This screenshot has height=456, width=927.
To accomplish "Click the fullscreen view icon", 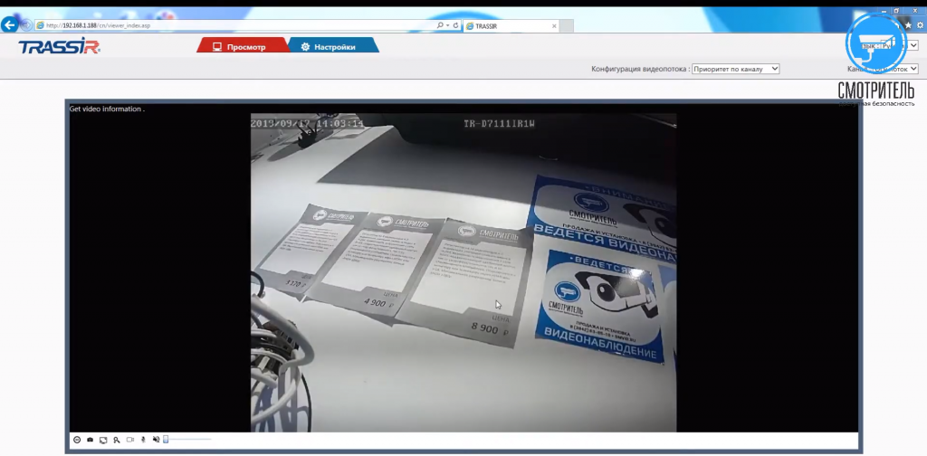I will (103, 440).
